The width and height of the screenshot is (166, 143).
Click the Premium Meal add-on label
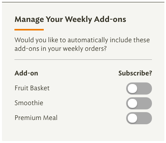pyautogui.click(x=36, y=118)
